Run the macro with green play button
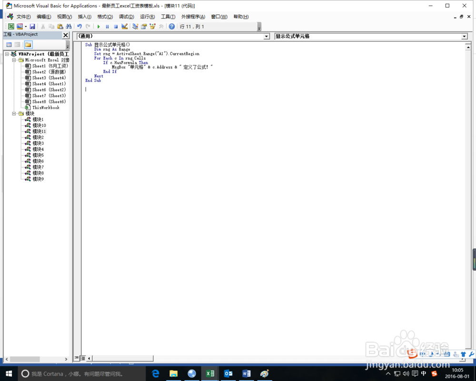 (99, 27)
